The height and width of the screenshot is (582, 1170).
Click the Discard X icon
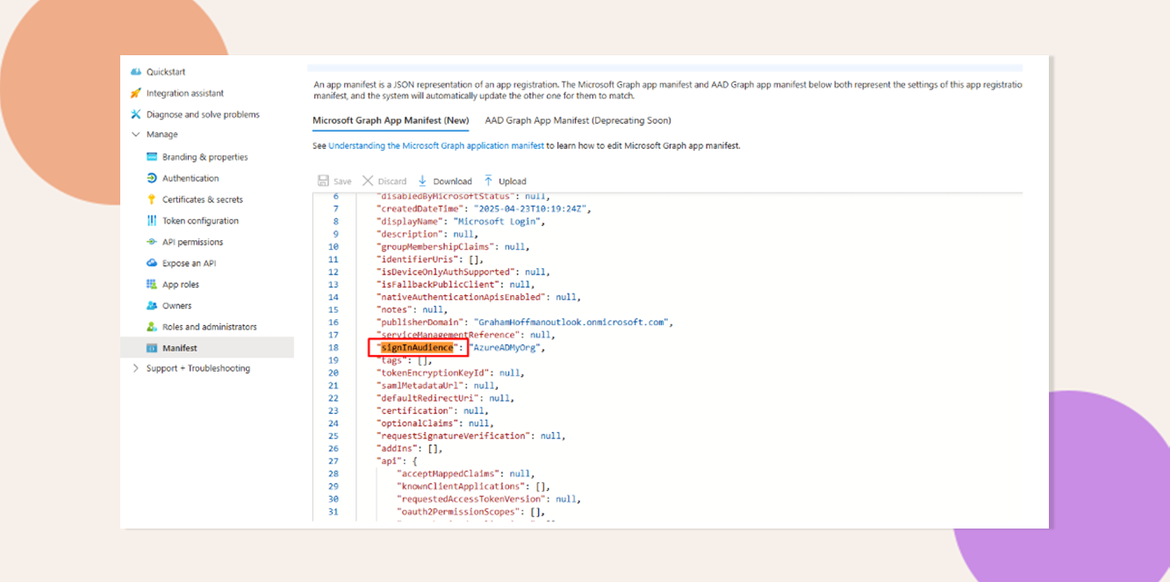point(369,181)
